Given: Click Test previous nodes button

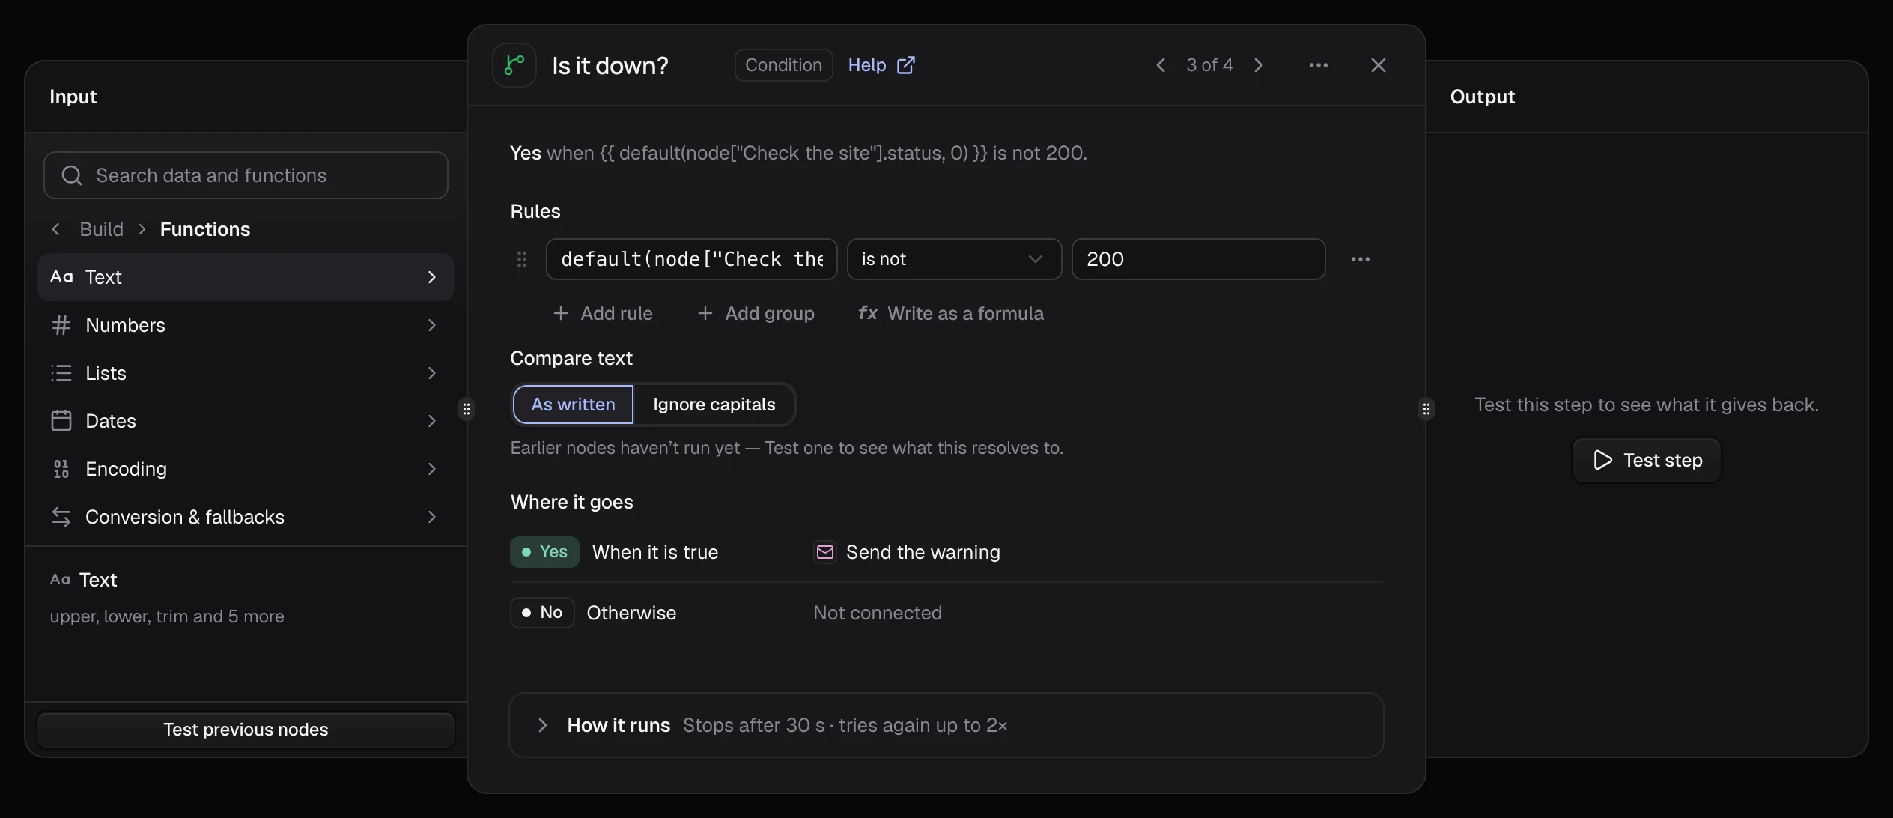Looking at the screenshot, I should (246, 730).
